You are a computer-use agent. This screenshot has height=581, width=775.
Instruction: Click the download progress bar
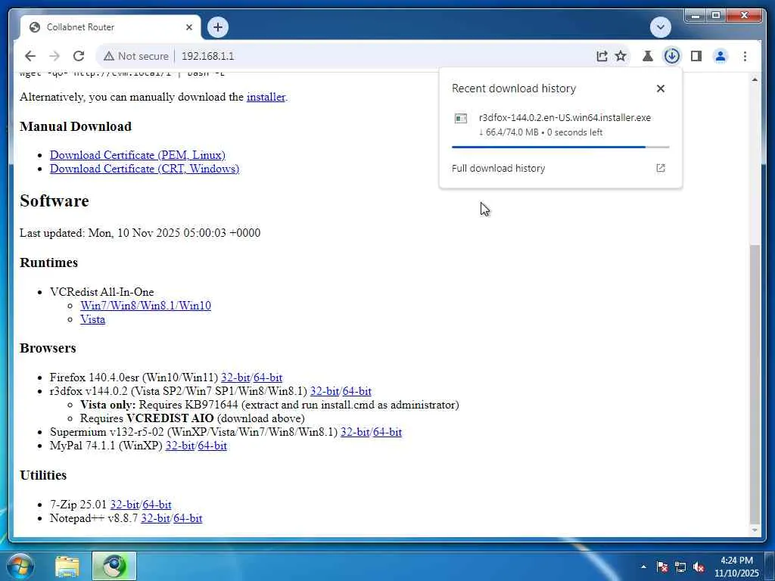(x=561, y=147)
